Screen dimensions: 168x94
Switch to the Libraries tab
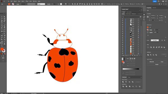(x=154, y=8)
